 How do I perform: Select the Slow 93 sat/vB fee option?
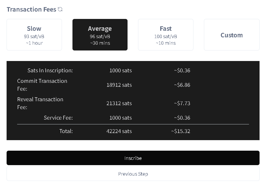coord(34,35)
